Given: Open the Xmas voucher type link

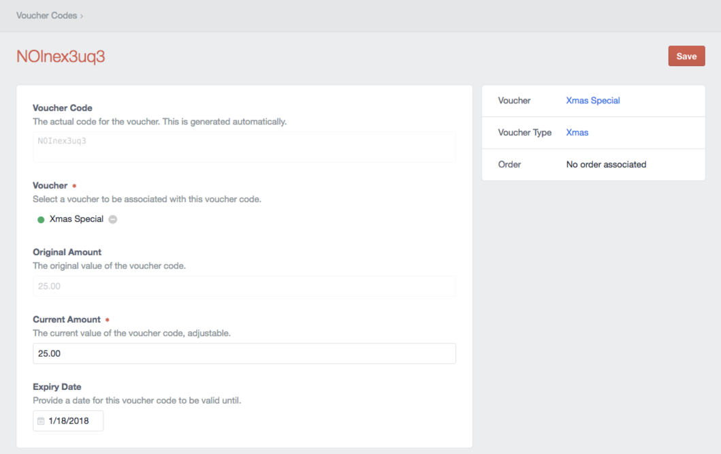Looking at the screenshot, I should pos(577,132).
